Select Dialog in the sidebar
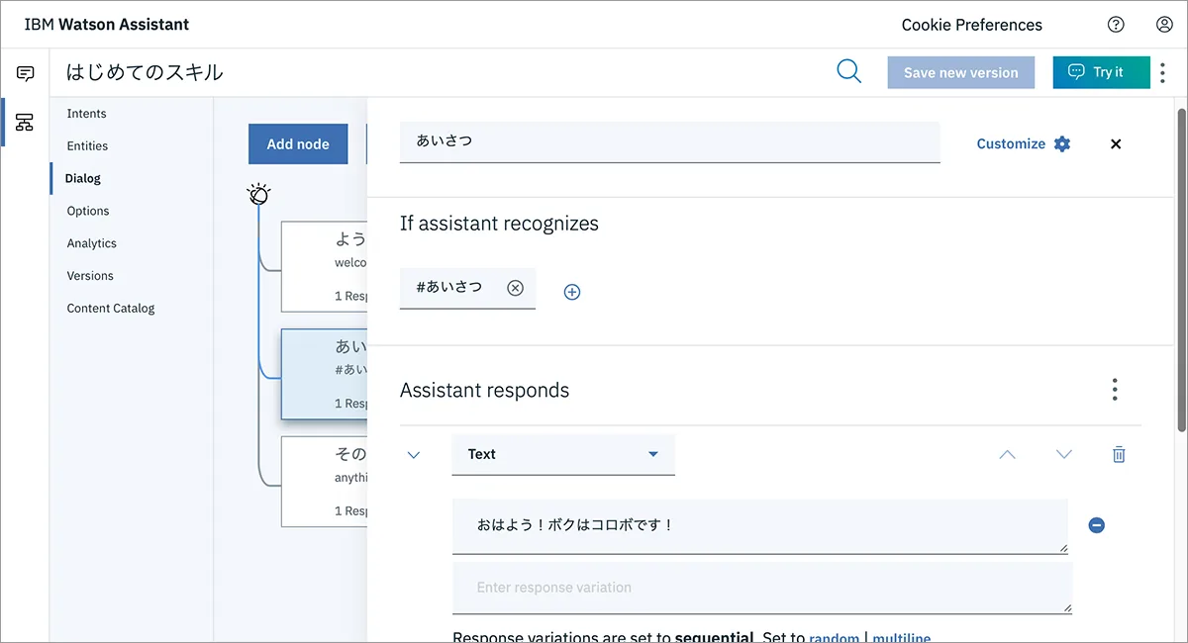Viewport: 1188px width, 643px height. [x=83, y=178]
